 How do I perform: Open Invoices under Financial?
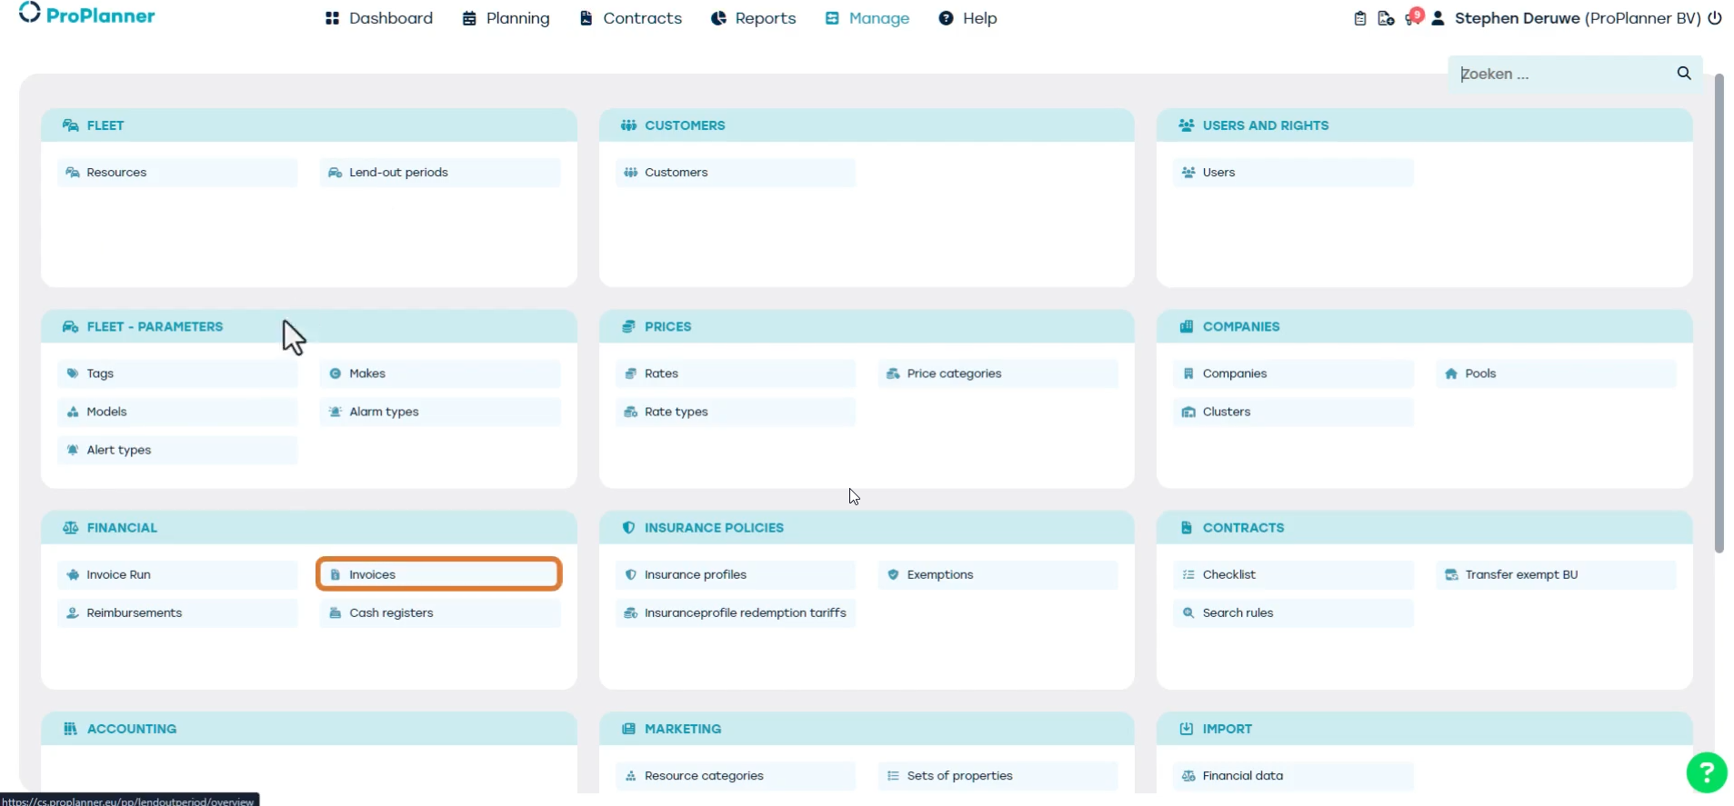coord(439,575)
